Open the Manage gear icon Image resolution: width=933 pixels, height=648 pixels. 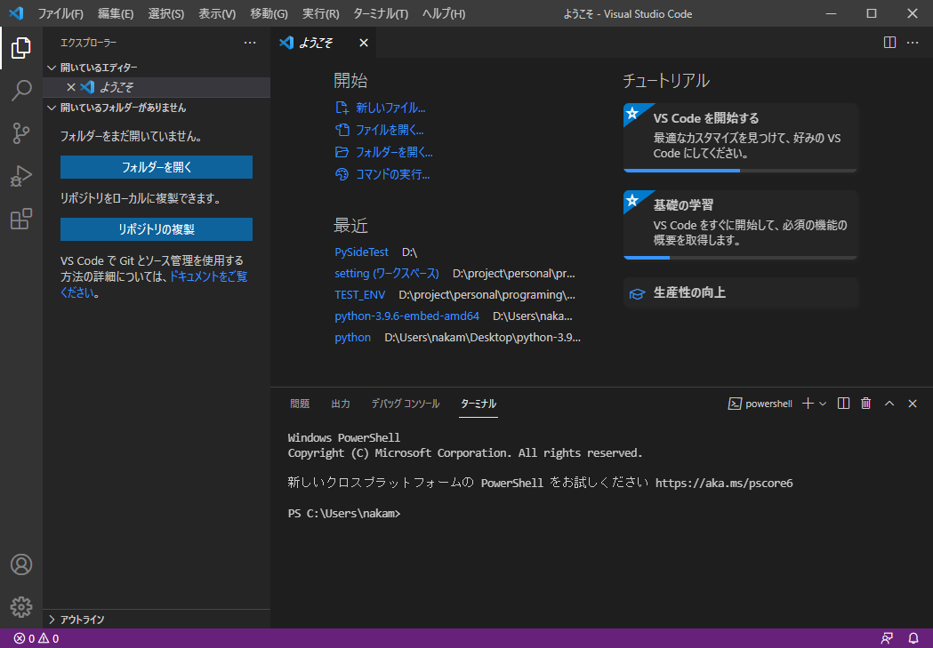click(20, 607)
